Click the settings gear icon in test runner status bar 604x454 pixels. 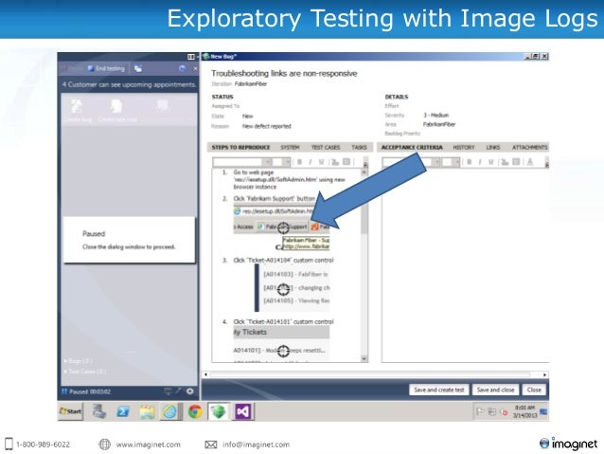pyautogui.click(x=190, y=391)
